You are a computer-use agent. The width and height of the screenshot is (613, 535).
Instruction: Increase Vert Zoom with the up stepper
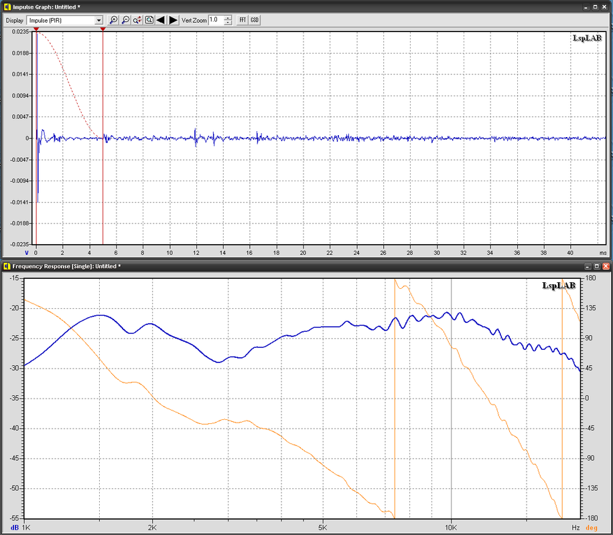click(x=228, y=17)
